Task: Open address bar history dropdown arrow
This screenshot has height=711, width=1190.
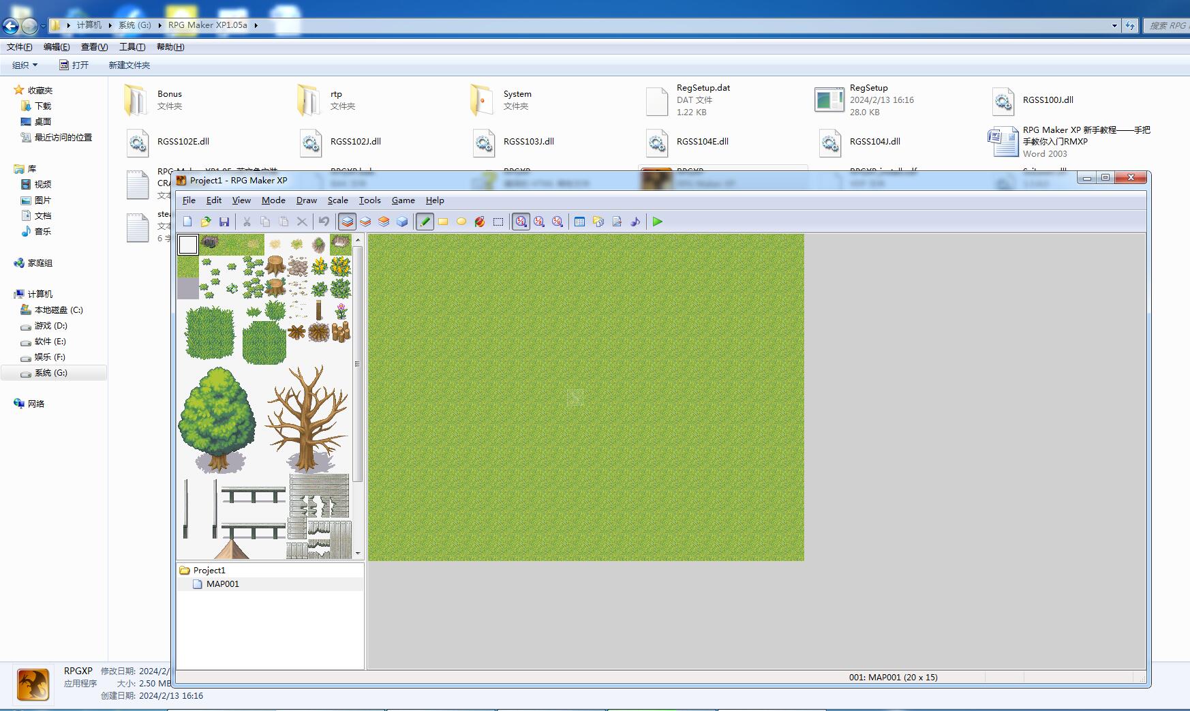Action: 1114,26
